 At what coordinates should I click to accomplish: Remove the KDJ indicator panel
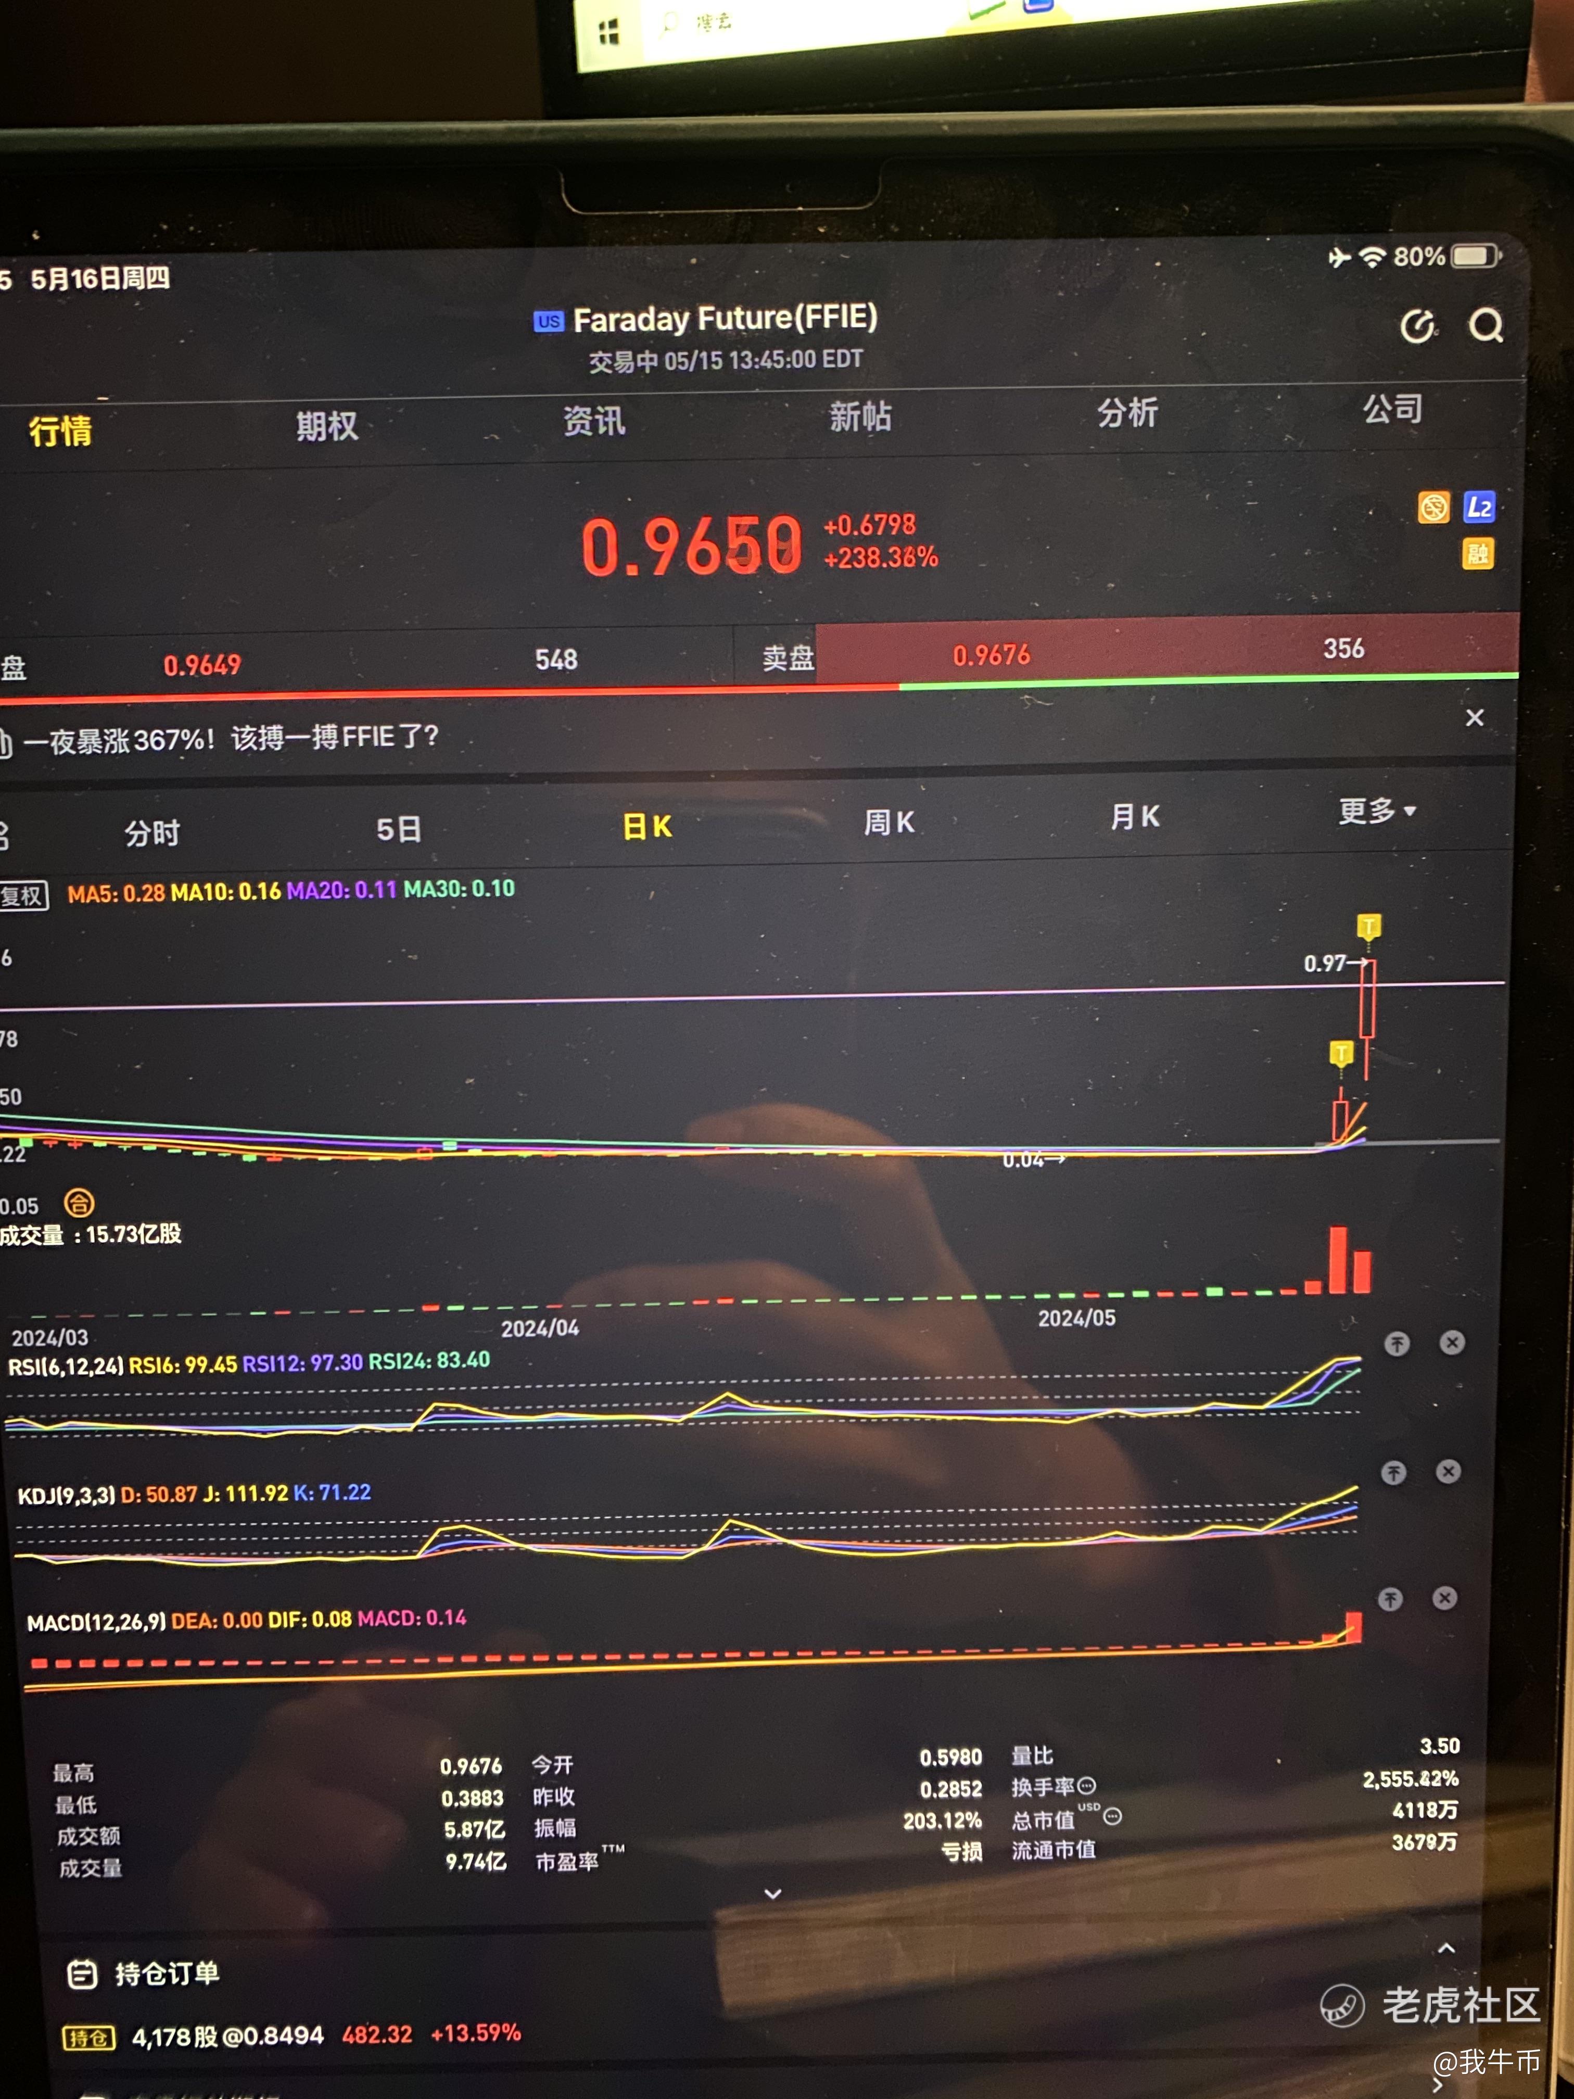tap(1448, 1472)
